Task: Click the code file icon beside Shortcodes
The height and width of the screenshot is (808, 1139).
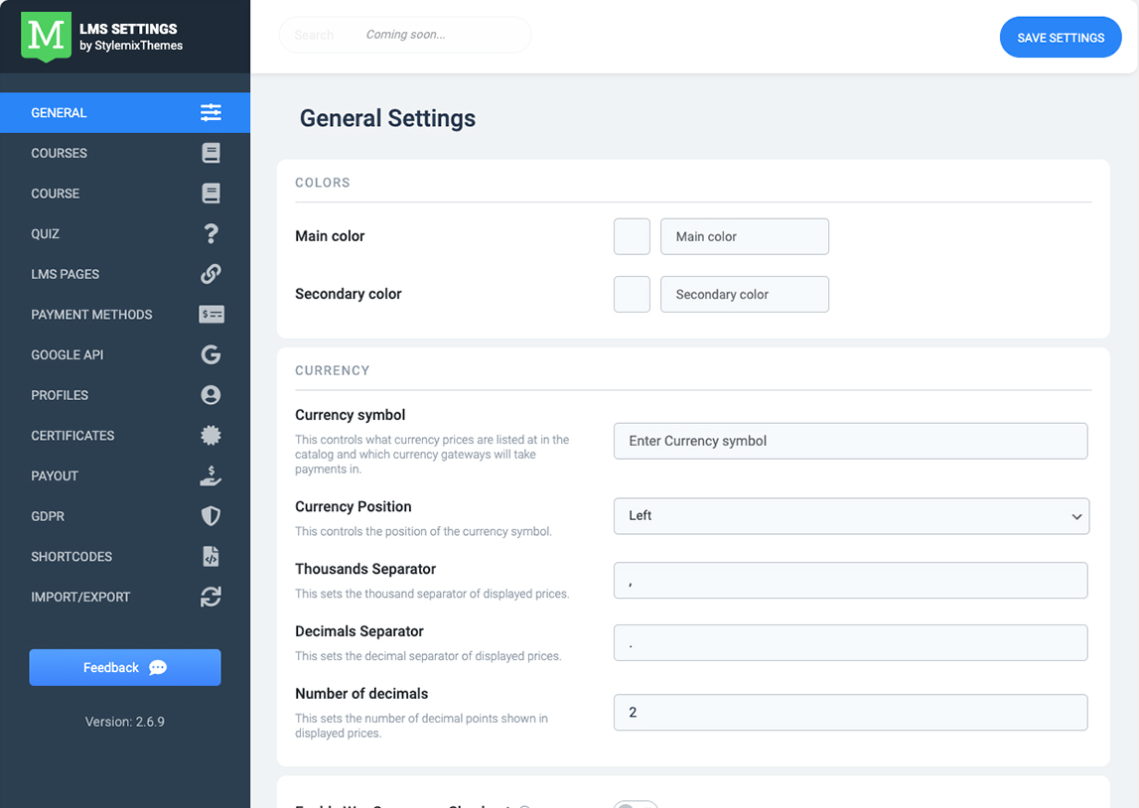Action: [x=211, y=557]
